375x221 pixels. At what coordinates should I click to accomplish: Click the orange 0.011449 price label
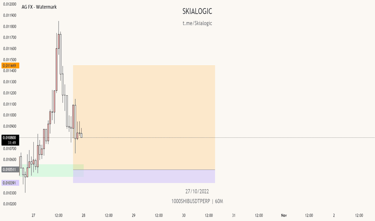[x=10, y=65]
